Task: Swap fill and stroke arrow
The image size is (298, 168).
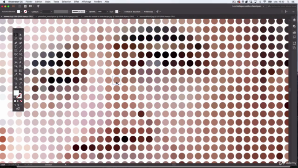Action: tap(21, 91)
